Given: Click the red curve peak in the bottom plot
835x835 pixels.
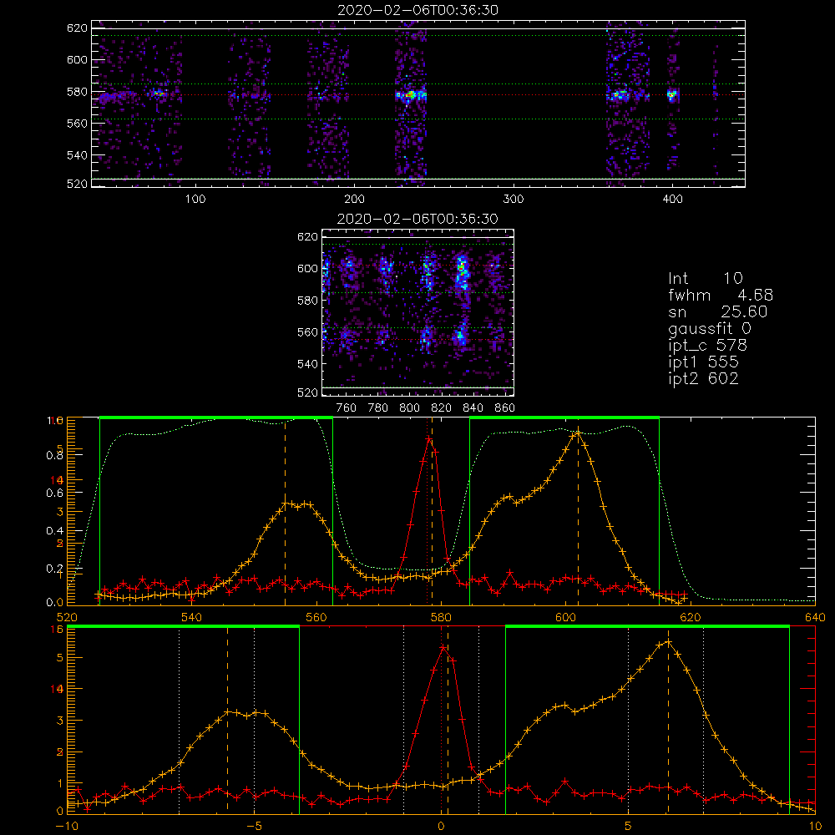Looking at the screenshot, I should tap(443, 647).
